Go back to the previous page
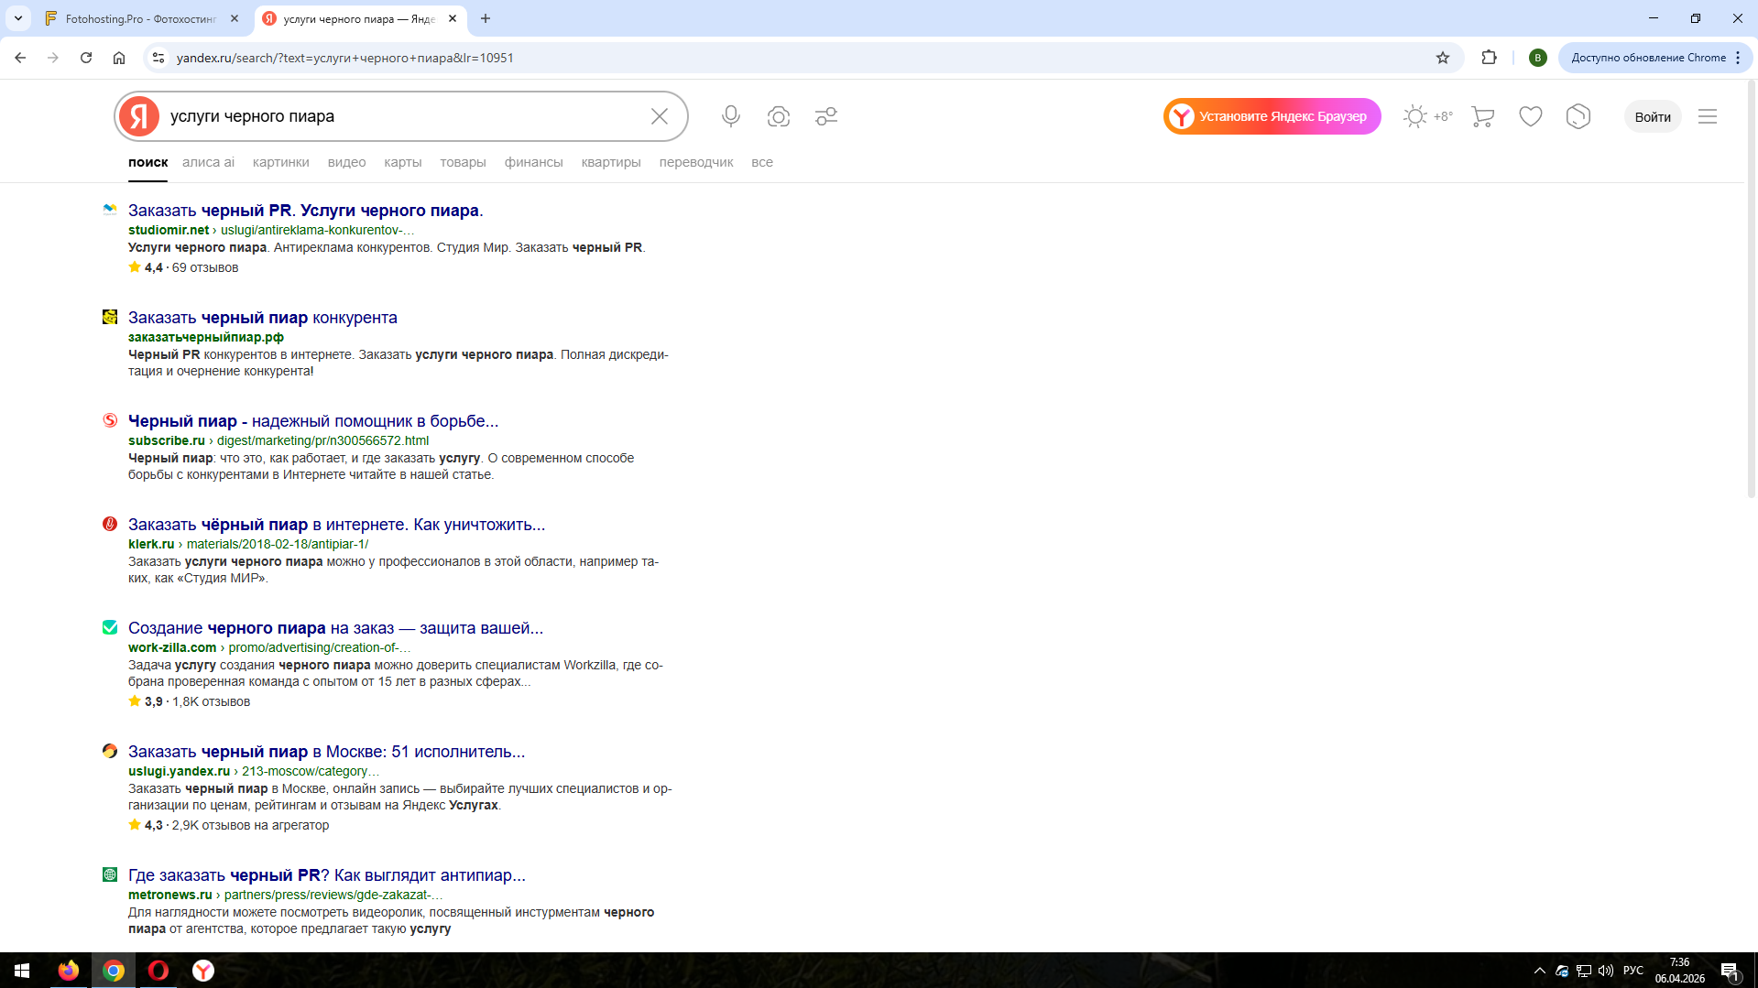The width and height of the screenshot is (1758, 988). pyautogui.click(x=20, y=58)
